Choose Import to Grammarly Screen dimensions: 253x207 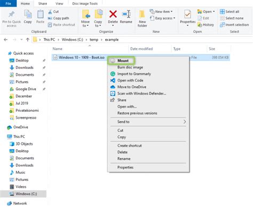[x=134, y=74]
